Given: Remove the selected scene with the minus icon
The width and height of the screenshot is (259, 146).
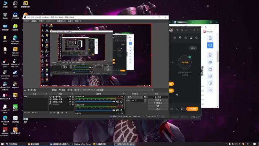Looking at the screenshot, I should pyautogui.click(x=28, y=113).
